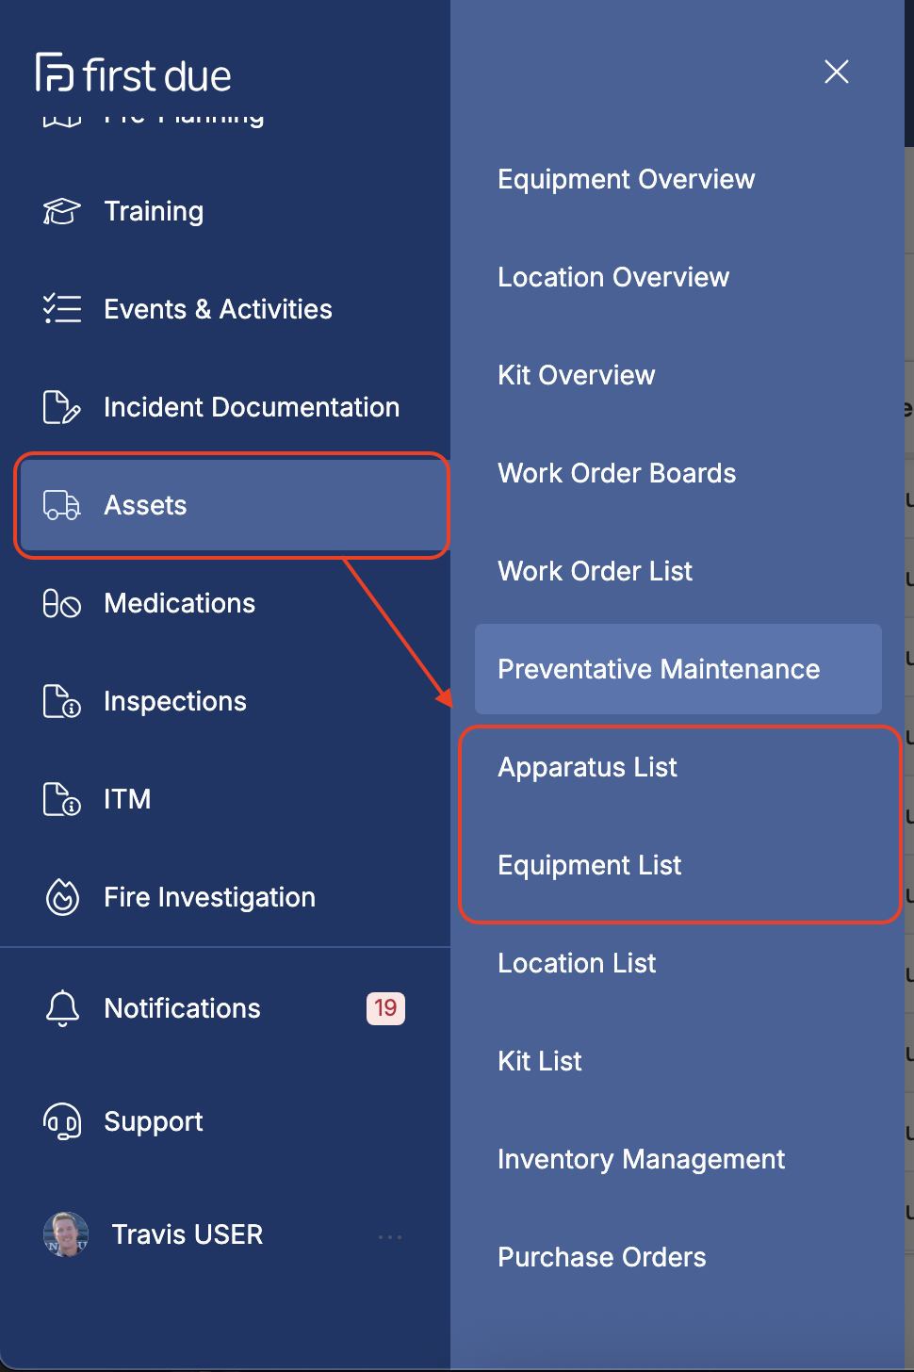914x1372 pixels.
Task: Navigate to Inventory Management
Action: point(641,1159)
